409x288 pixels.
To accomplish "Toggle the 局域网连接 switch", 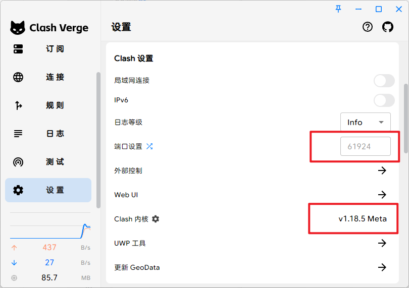I will coord(384,81).
